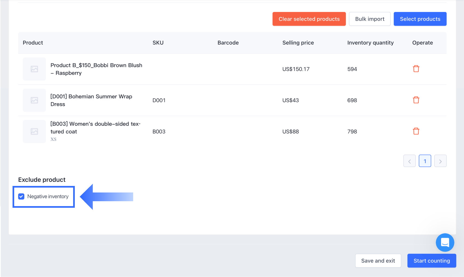The height and width of the screenshot is (277, 464).
Task: Click the Selling price column header
Action: [x=298, y=43]
